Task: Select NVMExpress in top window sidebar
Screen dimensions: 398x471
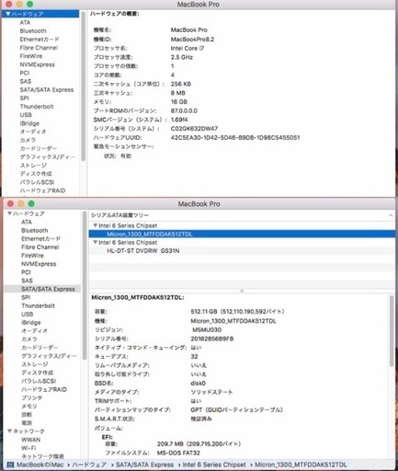Action: click(38, 64)
